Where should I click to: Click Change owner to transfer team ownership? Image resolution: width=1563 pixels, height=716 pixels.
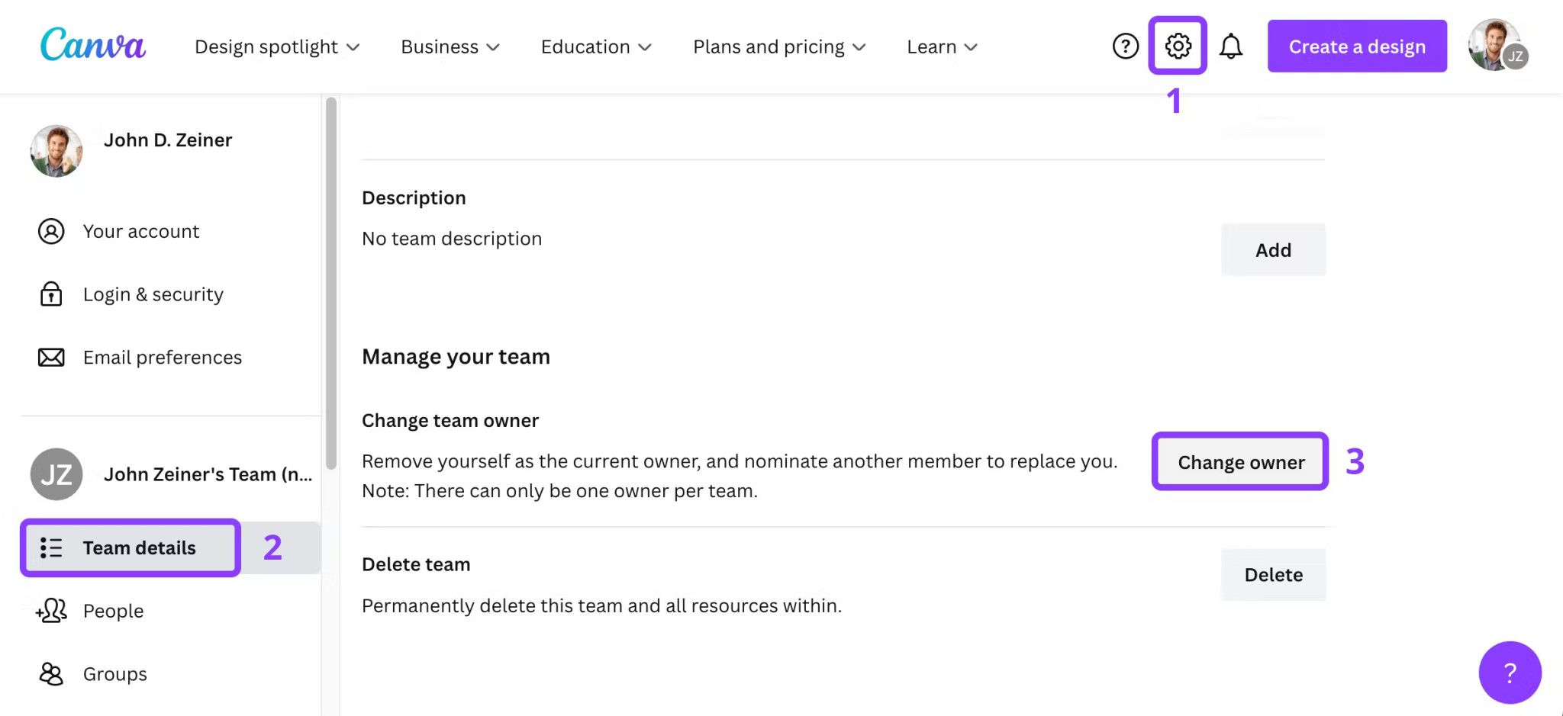click(x=1239, y=462)
